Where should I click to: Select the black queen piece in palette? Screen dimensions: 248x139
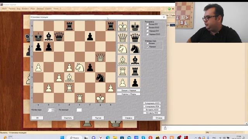pyautogui.click(x=135, y=37)
